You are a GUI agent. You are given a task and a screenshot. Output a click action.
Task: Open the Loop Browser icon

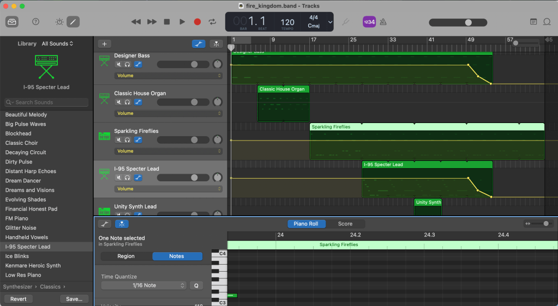point(547,22)
